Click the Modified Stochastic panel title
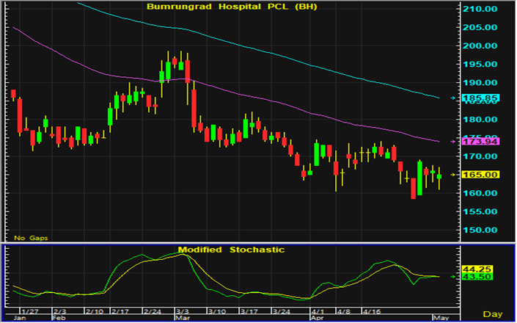The height and width of the screenshot is (323, 517). pyautogui.click(x=232, y=250)
